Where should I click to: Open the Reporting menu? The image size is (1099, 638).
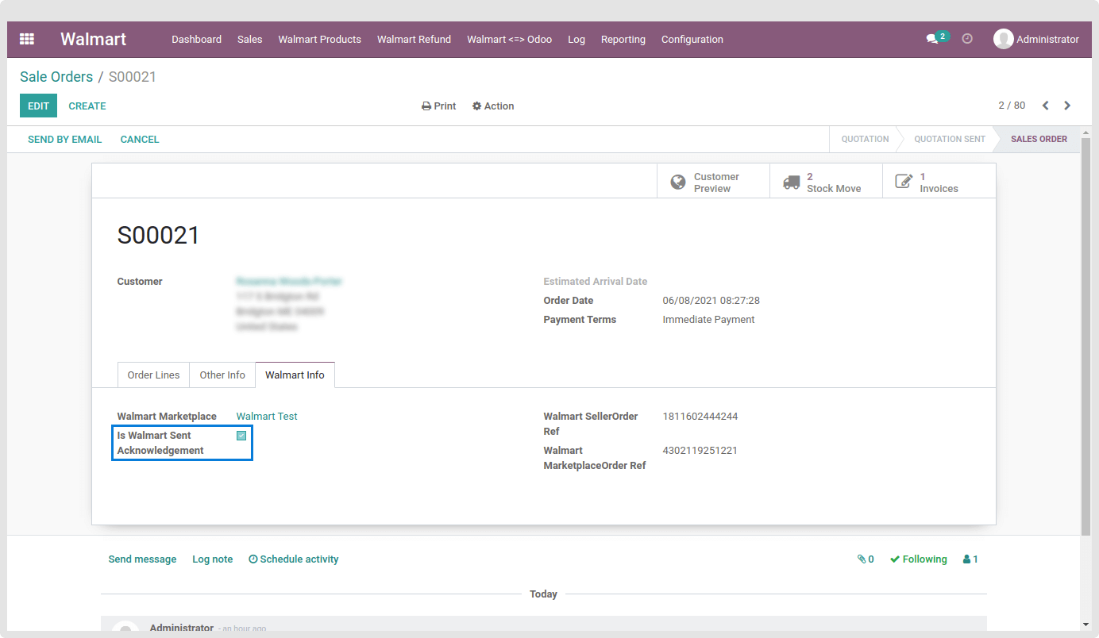click(623, 39)
